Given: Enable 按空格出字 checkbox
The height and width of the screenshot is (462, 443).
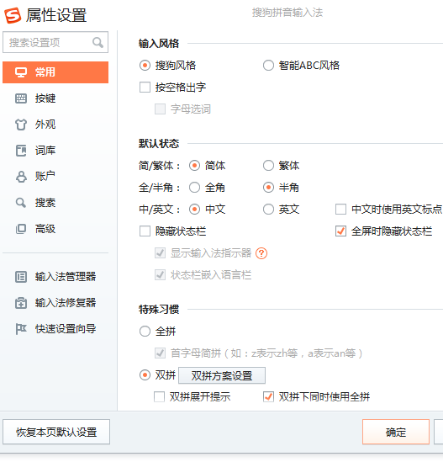Looking at the screenshot, I should point(145,88).
